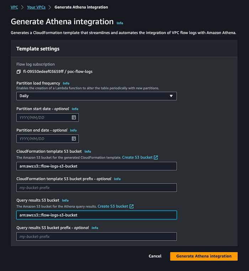
Task: Click external link icon beside Query results Create S3 bucket
Action: tap(131, 206)
